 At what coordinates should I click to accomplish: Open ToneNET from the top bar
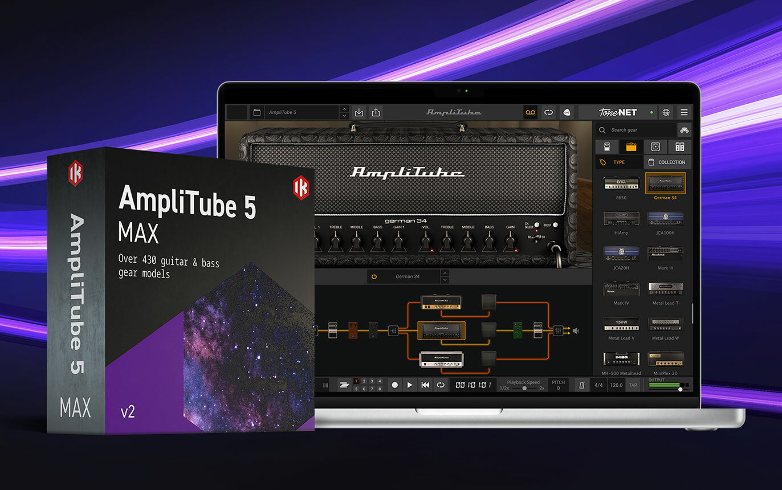coord(618,112)
